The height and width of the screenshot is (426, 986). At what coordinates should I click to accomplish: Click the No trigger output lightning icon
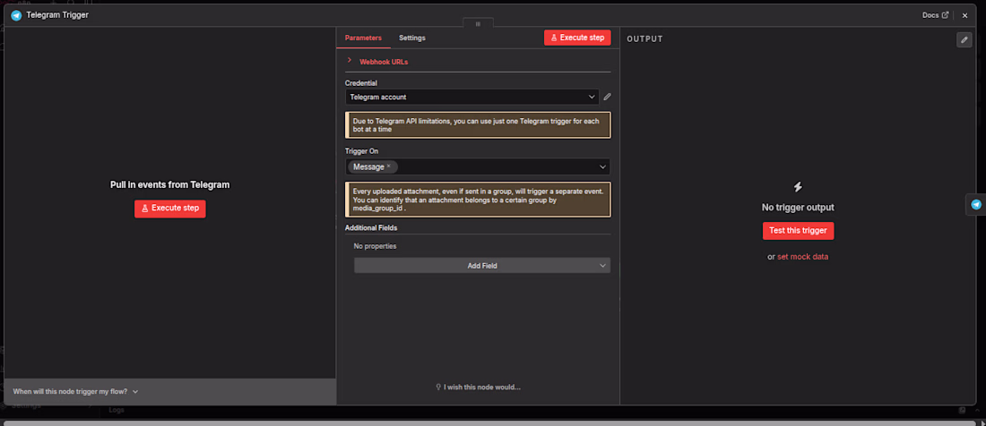[798, 187]
